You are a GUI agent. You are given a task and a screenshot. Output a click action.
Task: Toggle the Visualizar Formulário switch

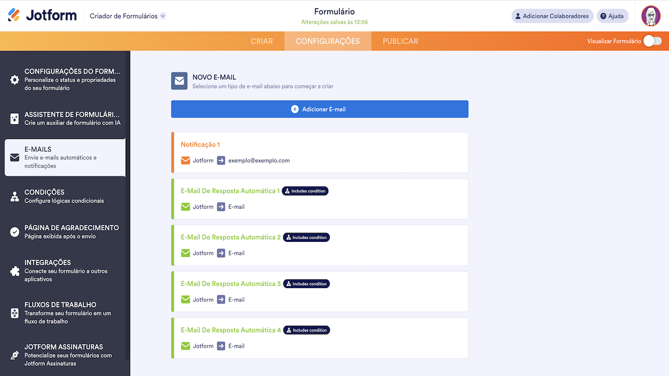click(652, 41)
